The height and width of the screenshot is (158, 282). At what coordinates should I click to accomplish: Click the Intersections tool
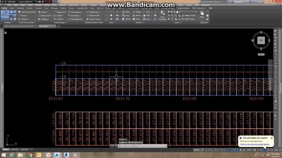(75, 12)
